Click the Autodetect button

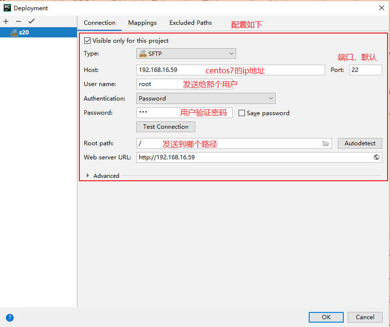(x=360, y=143)
